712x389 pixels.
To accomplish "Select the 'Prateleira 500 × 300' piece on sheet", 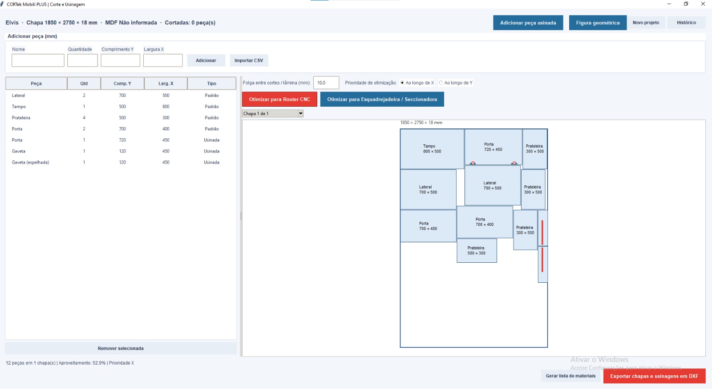I will (477, 251).
